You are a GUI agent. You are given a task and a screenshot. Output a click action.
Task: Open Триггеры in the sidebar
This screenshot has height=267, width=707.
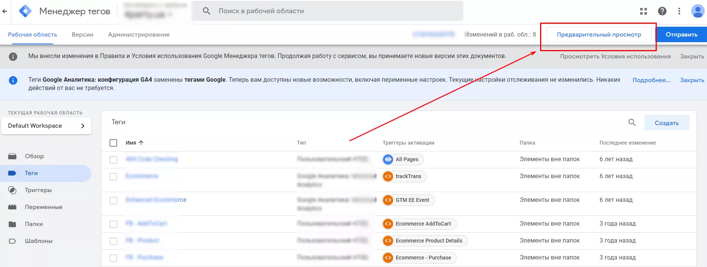tap(38, 190)
